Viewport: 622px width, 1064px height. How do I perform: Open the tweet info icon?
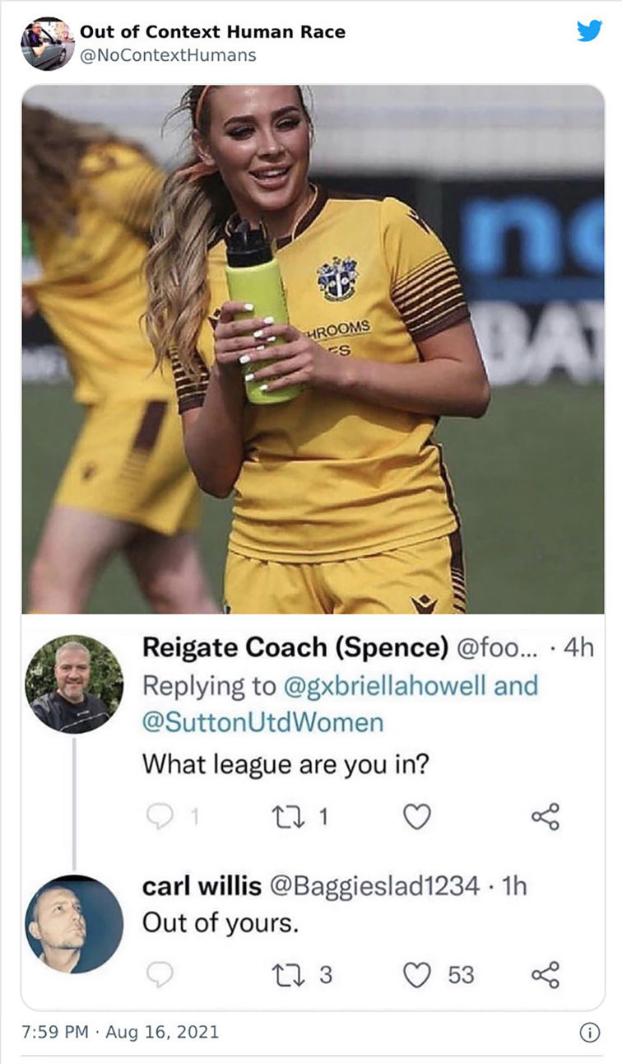pyautogui.click(x=590, y=1032)
